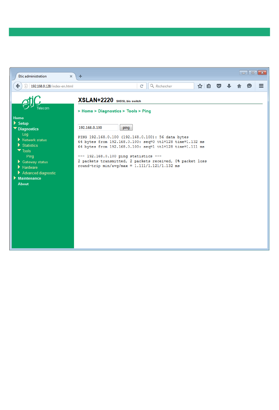Viewport: 279px width, 410px height.
Task: Click the ping button
Action: click(x=126, y=127)
